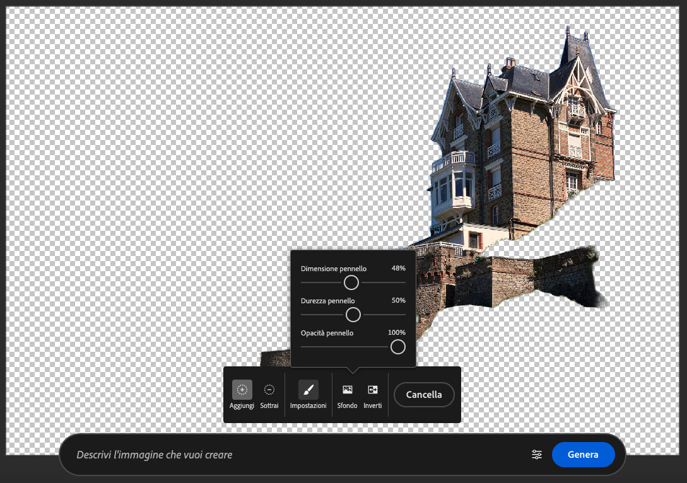Select the Aggiungi selection tool

click(x=242, y=390)
